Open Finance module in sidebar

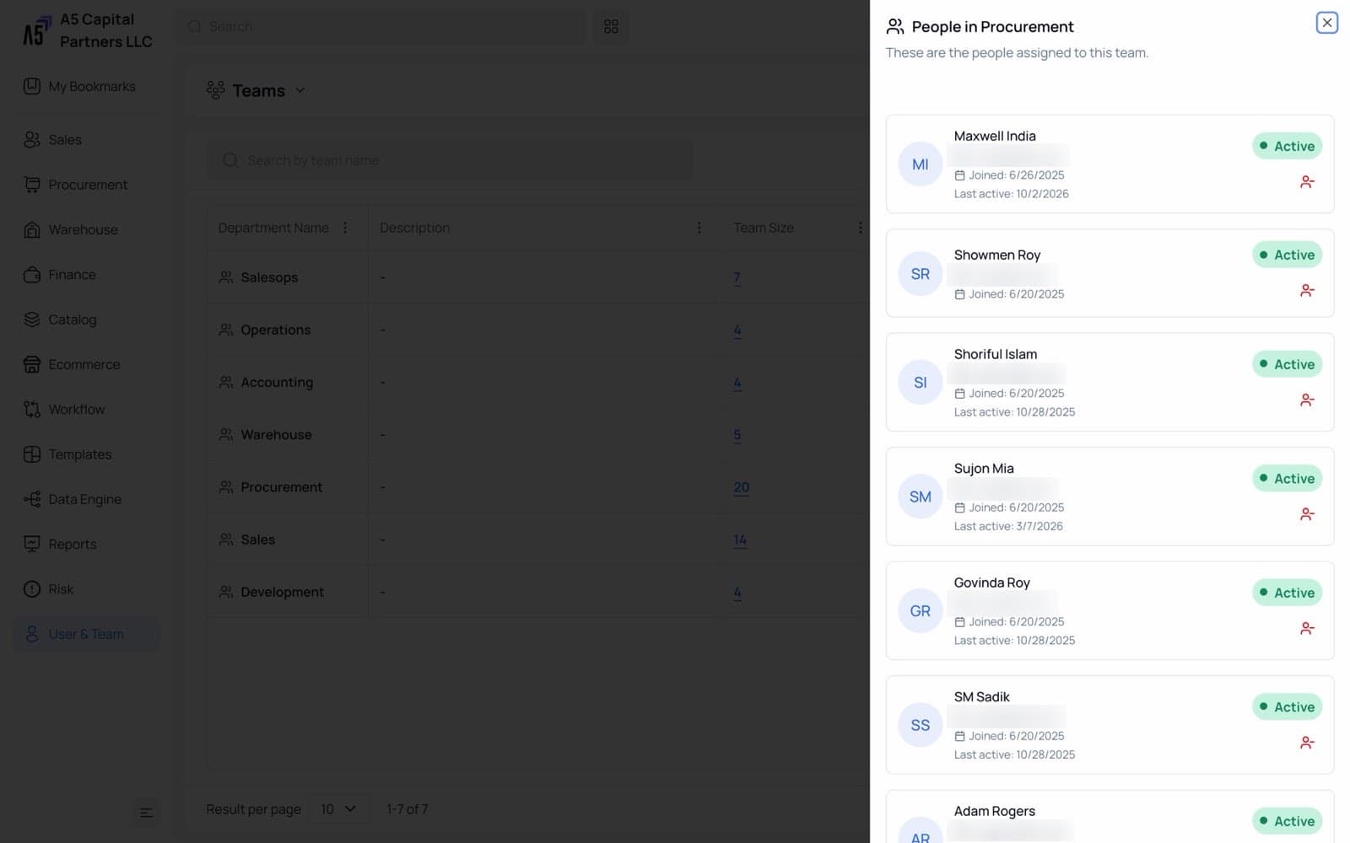[84, 275]
